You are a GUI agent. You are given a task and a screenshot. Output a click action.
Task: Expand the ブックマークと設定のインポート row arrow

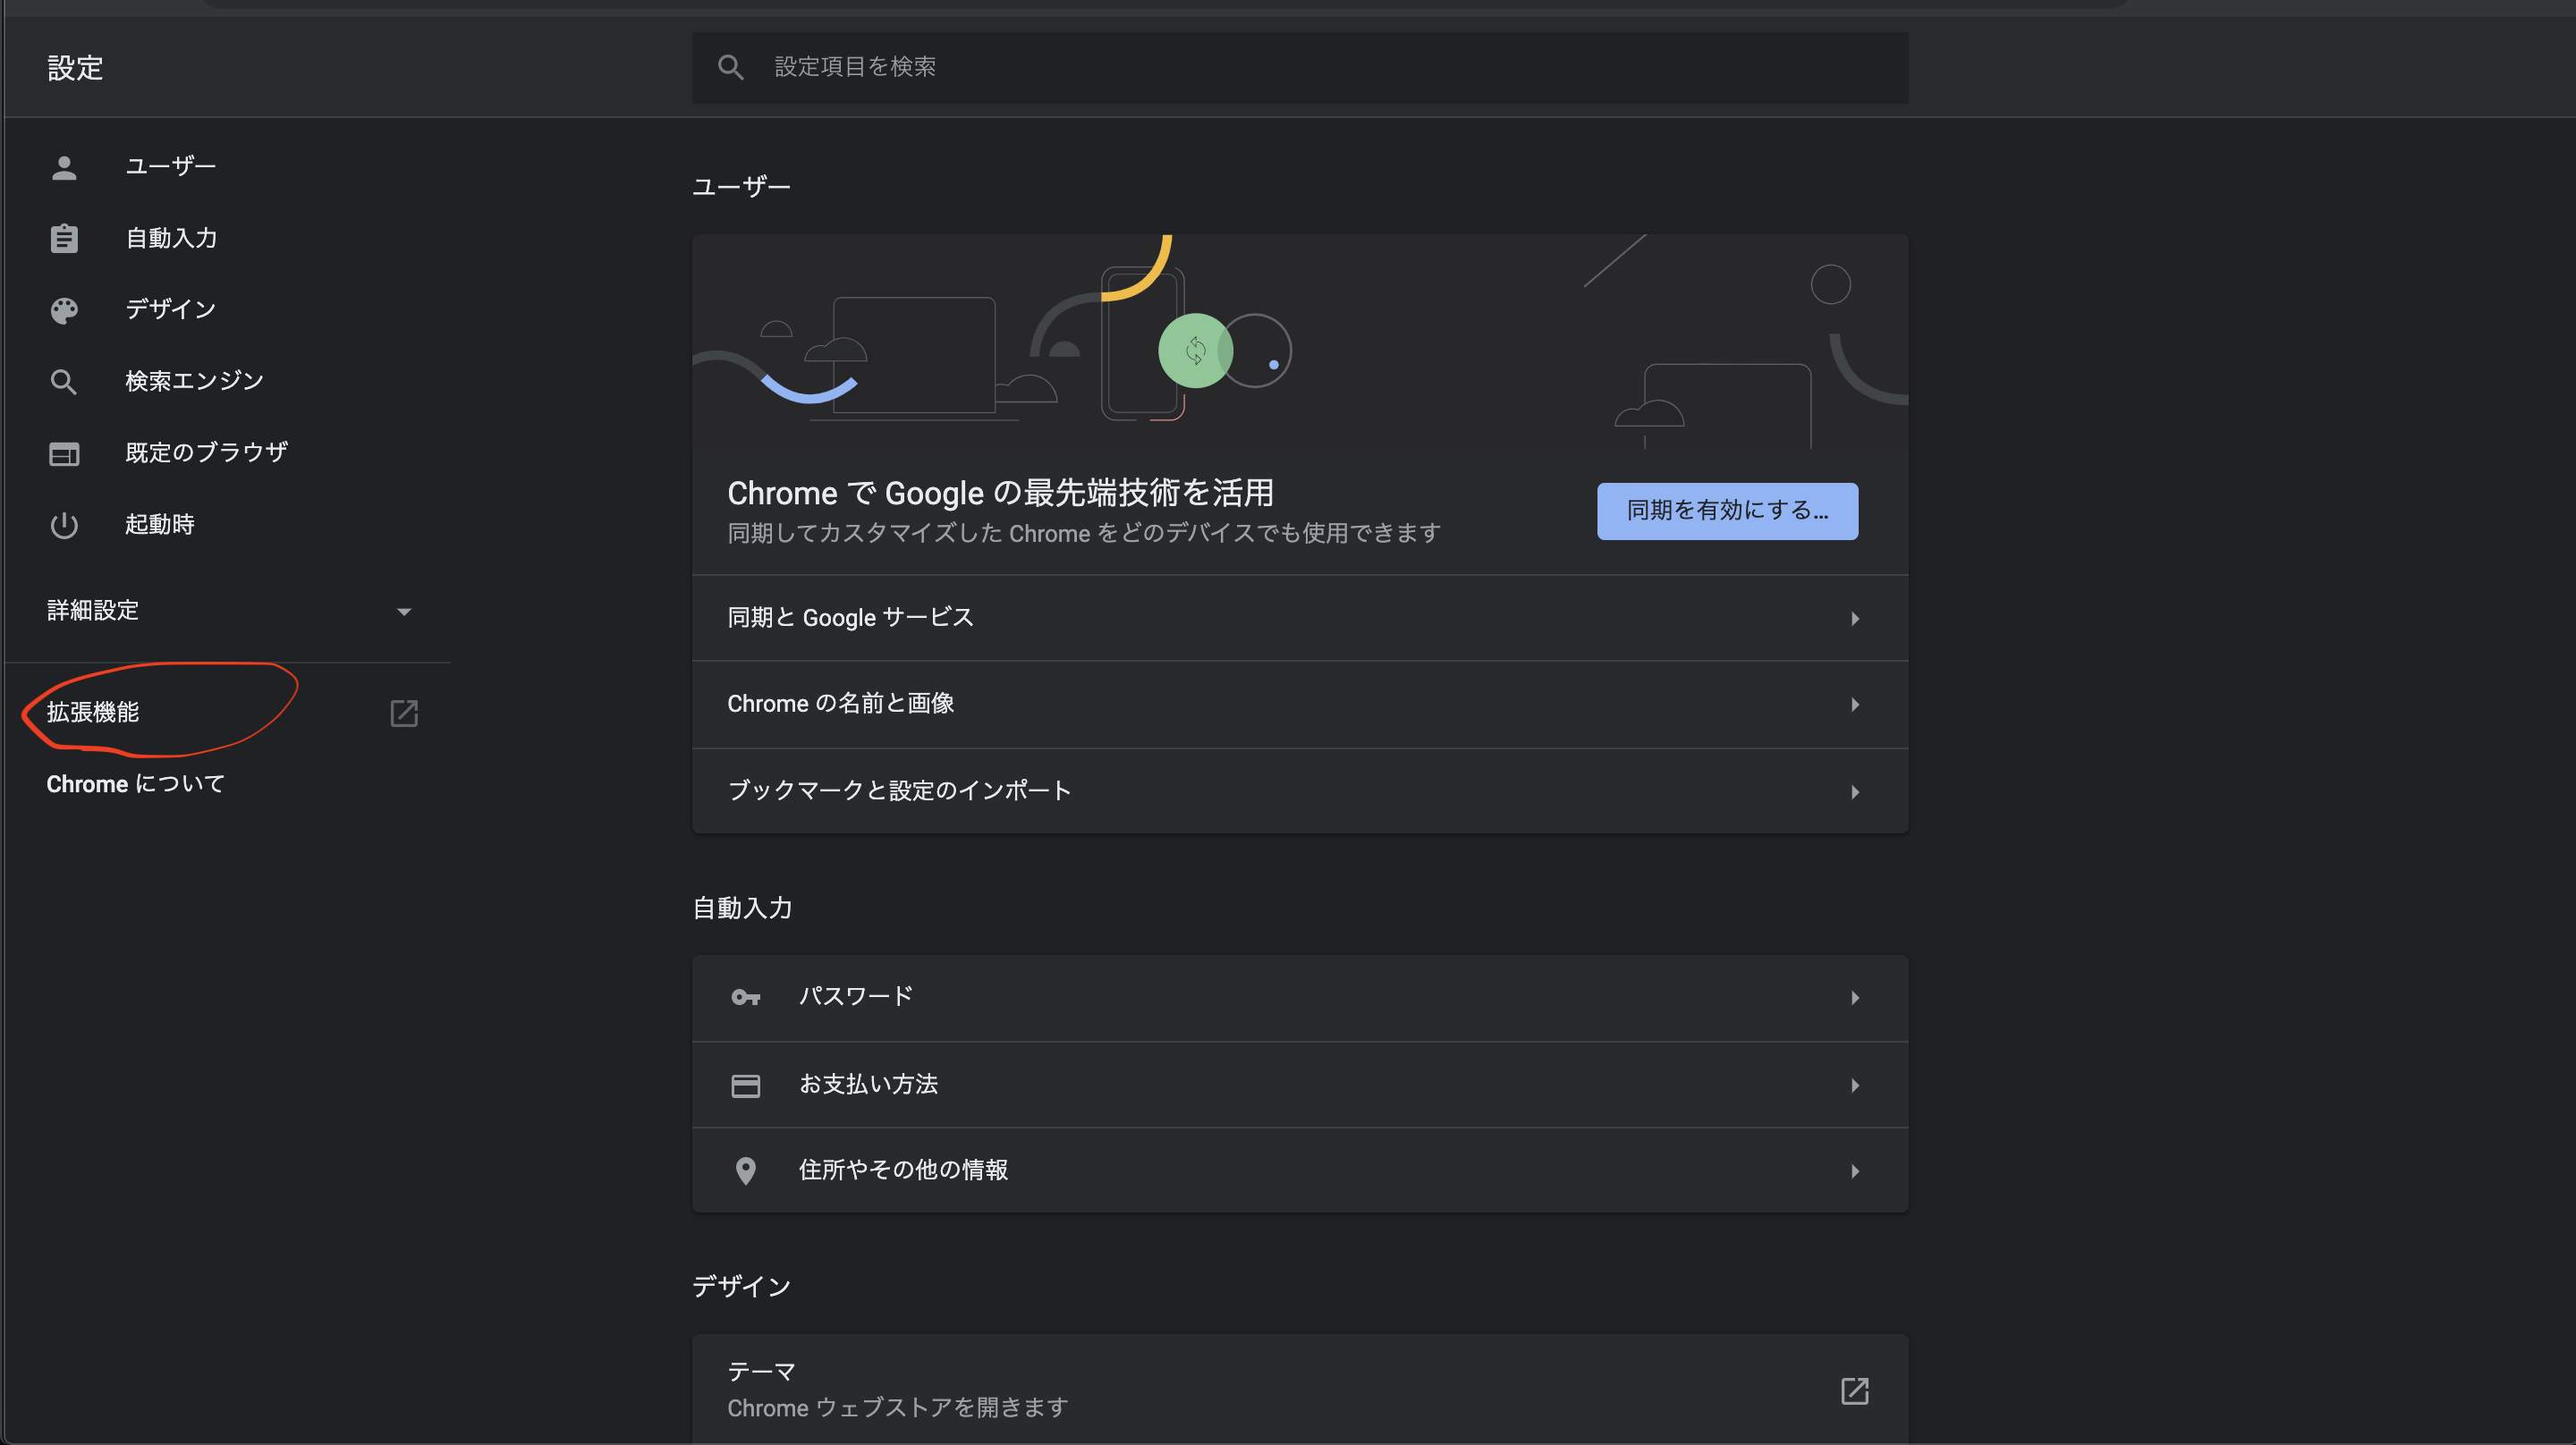point(1855,792)
